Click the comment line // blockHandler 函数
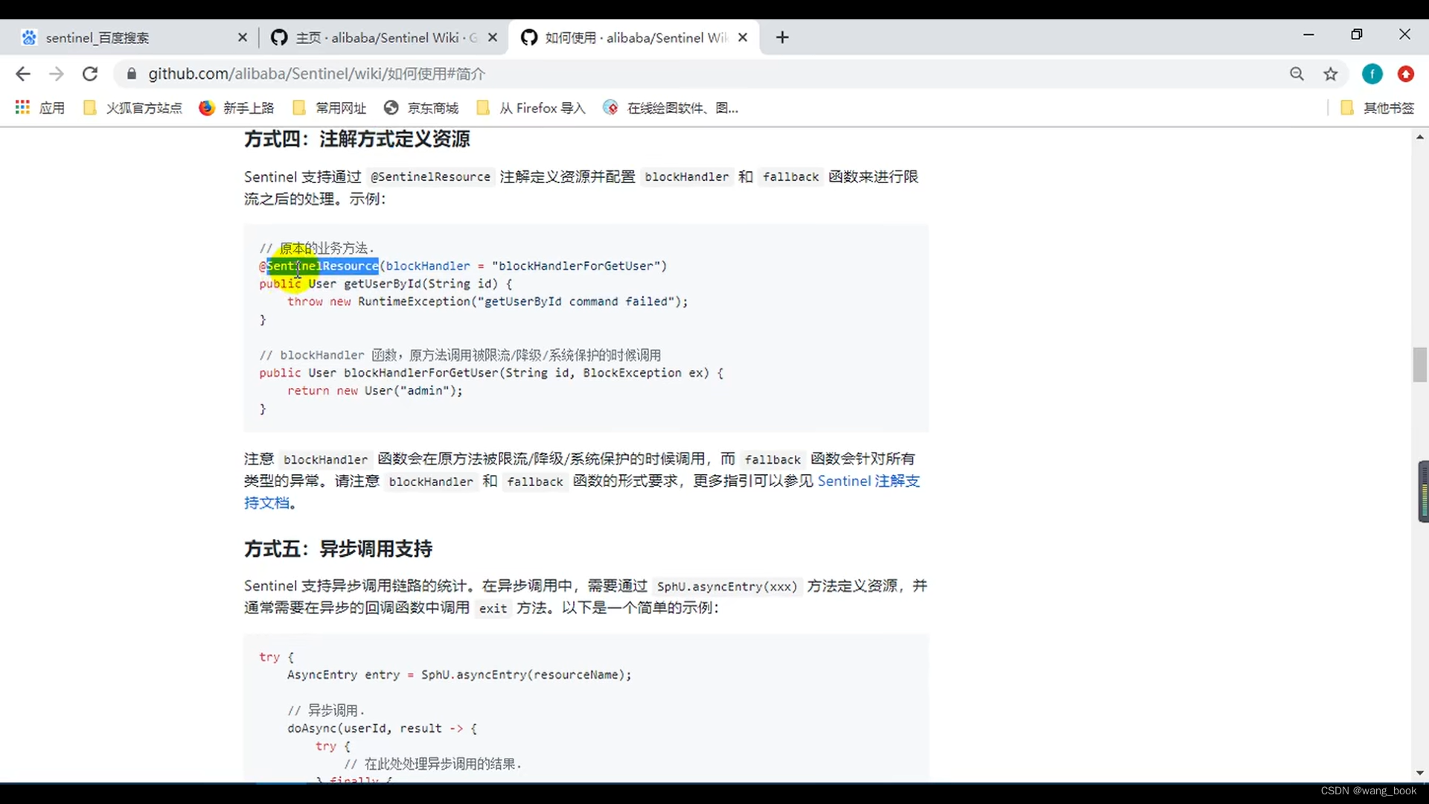The width and height of the screenshot is (1429, 804). tap(460, 355)
